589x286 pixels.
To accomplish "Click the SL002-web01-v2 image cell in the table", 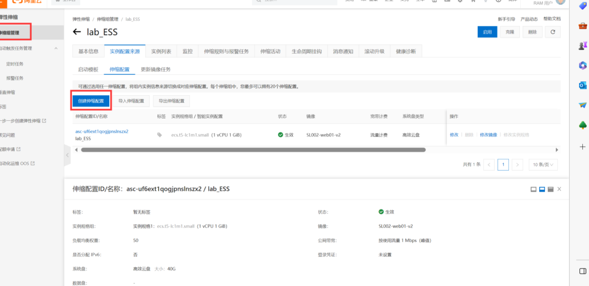I will coord(323,135).
